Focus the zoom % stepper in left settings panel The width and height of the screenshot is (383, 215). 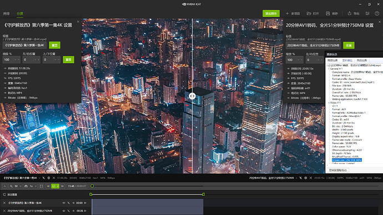click(11, 60)
